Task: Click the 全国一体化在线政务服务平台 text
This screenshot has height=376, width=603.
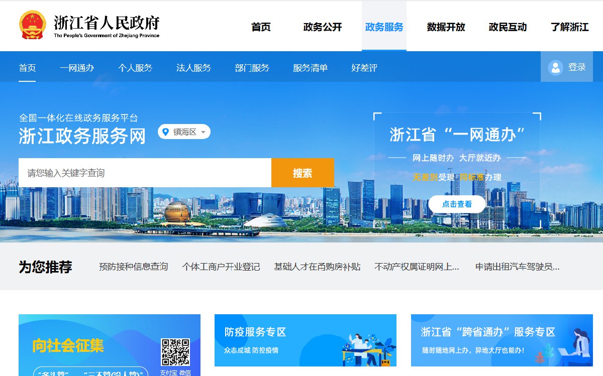Action: click(x=78, y=118)
